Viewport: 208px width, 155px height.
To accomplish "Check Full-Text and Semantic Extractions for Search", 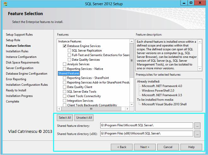I will pyautogui.click(x=69, y=55).
